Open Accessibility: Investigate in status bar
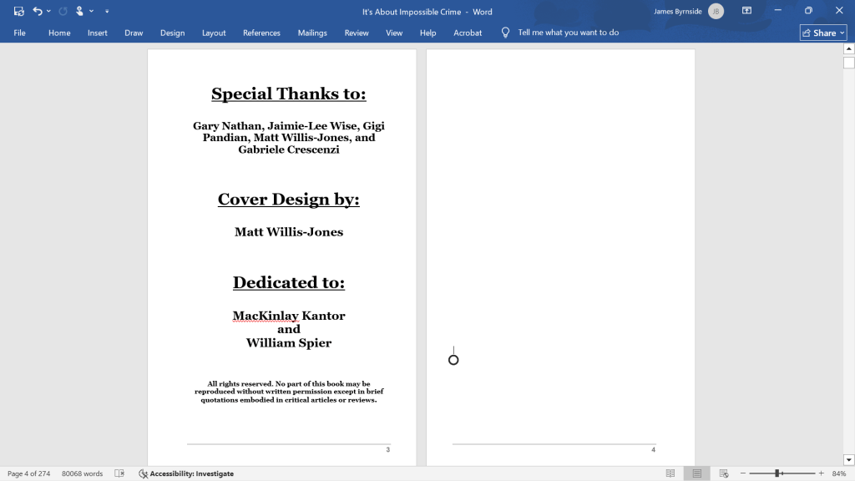This screenshot has height=481, width=855. point(186,473)
